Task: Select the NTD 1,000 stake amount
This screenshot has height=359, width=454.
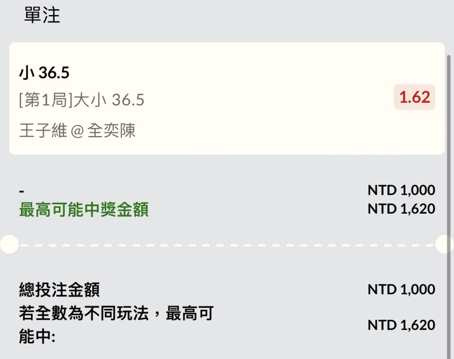Action: (401, 190)
